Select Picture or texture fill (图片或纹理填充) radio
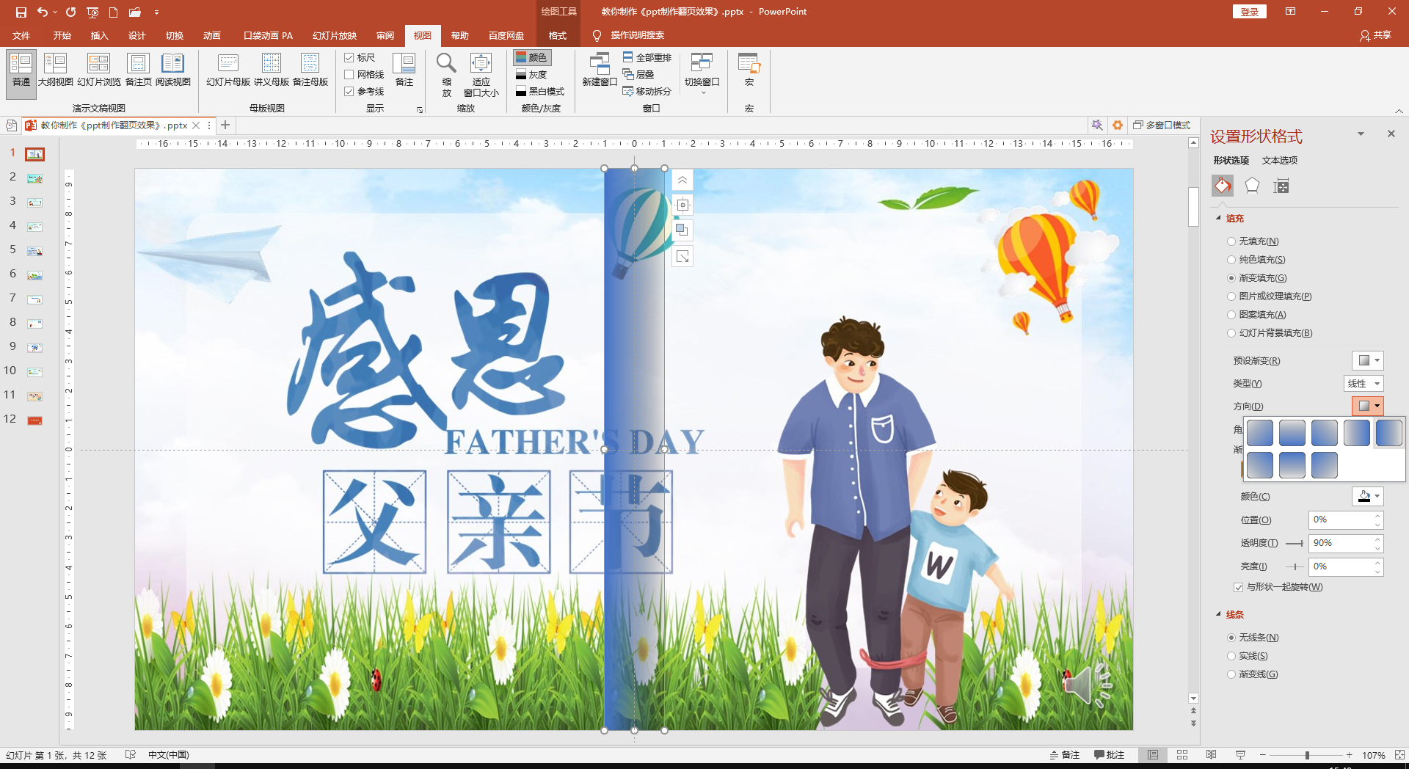This screenshot has height=769, width=1409. click(x=1231, y=296)
